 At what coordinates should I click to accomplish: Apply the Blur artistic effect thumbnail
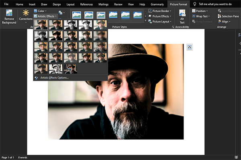tap(100, 36)
